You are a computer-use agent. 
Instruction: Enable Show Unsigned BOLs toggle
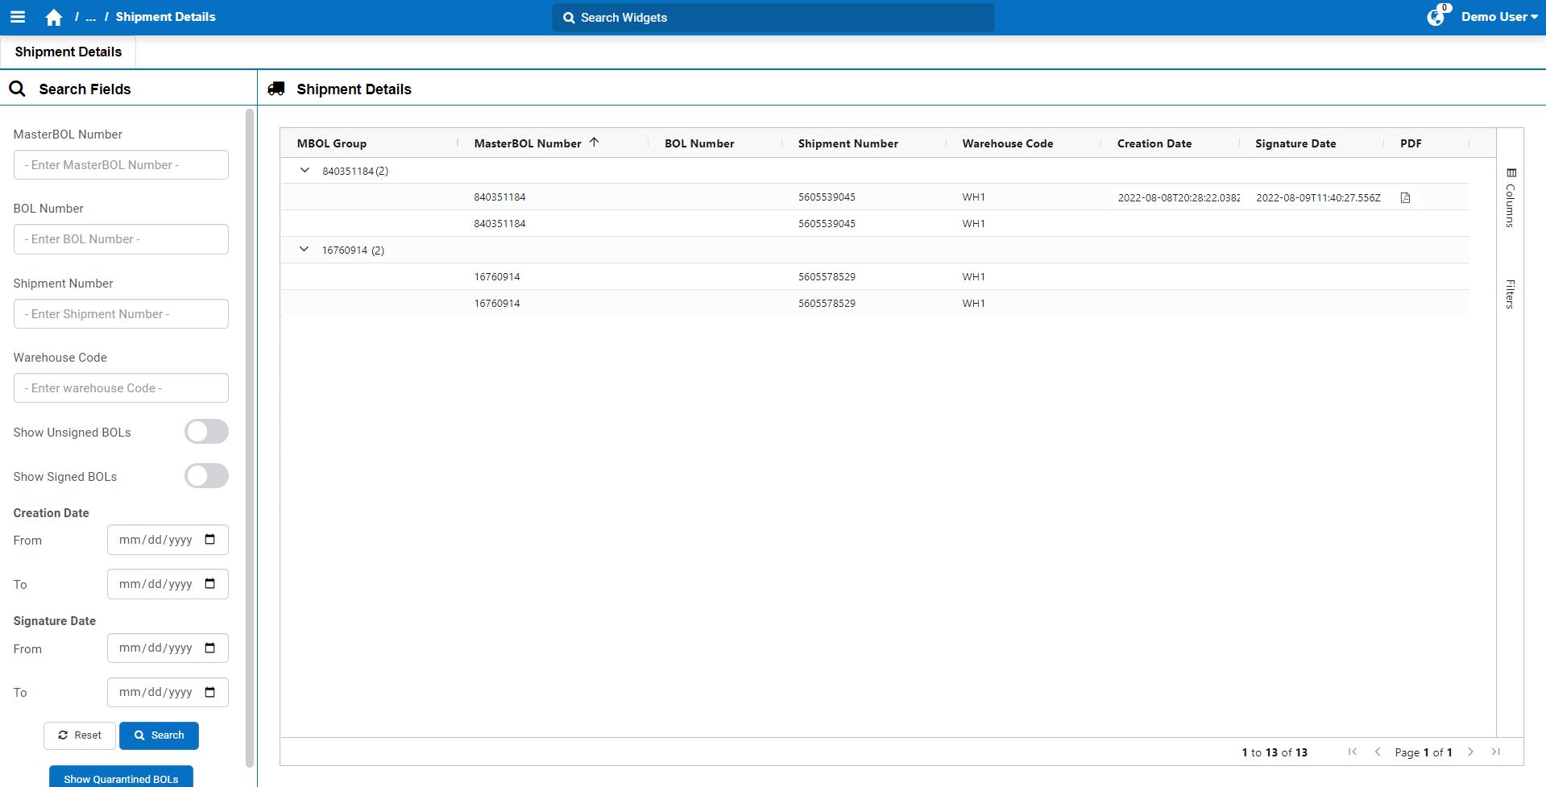206,432
